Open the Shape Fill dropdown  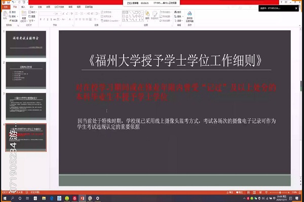(x=165, y=12)
